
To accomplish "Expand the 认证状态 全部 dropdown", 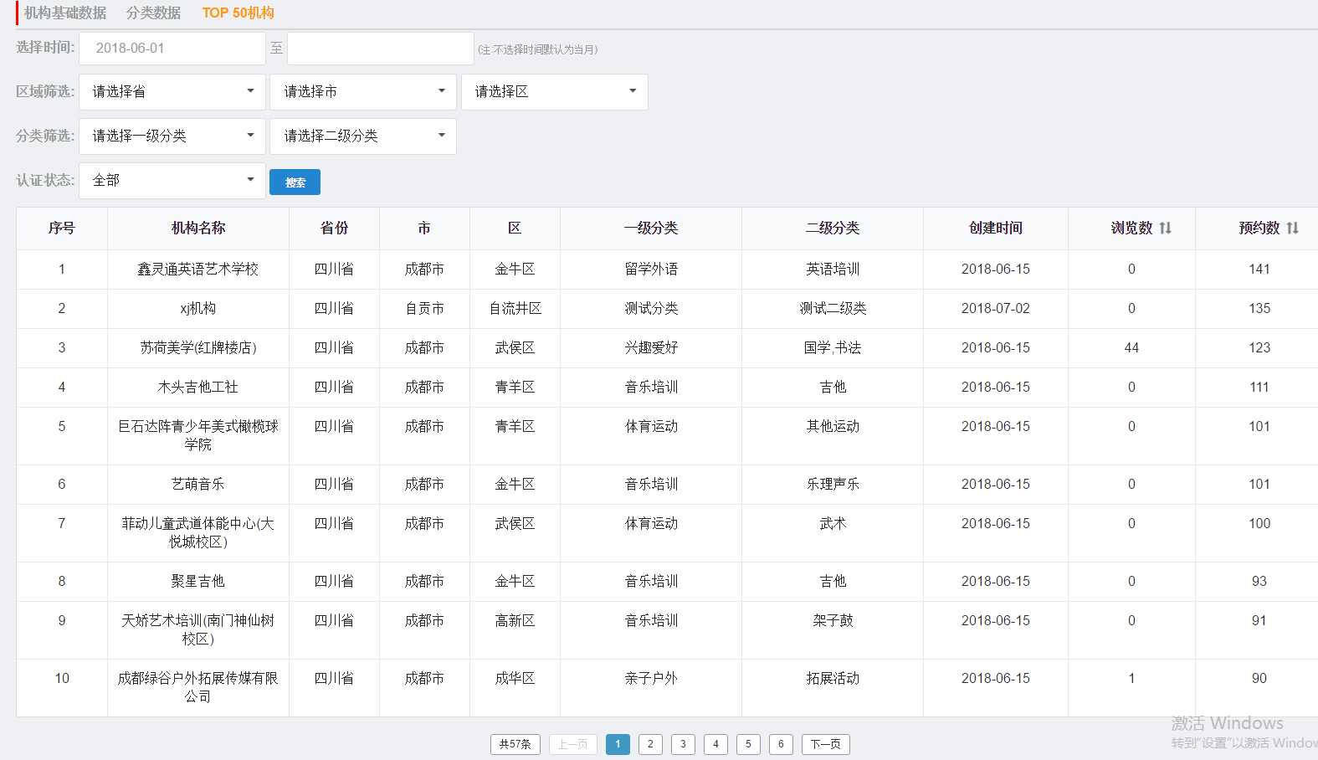I will click(172, 181).
